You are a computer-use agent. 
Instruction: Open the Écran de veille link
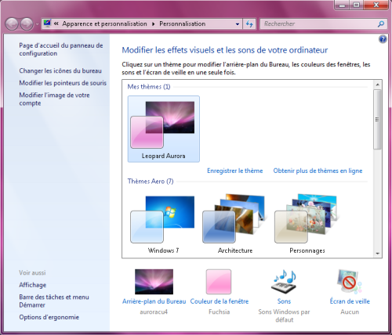[350, 301]
